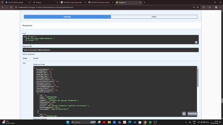Open the Windows Start menu
223x125 pixels.
[68, 122]
